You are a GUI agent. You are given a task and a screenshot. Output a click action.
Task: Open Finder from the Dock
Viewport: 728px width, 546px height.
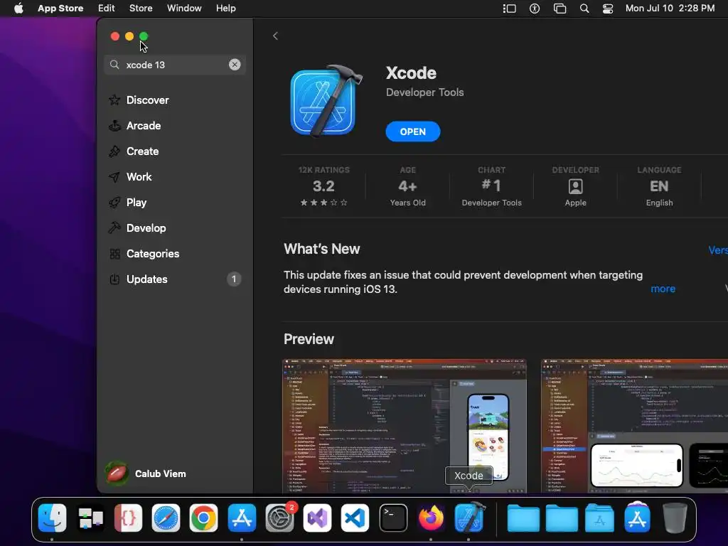[52, 518]
